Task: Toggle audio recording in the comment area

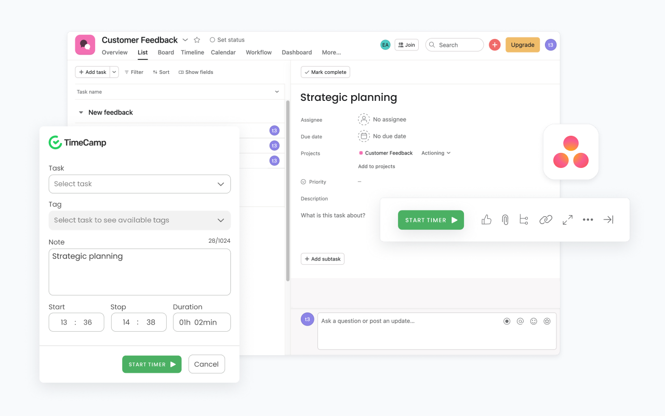Action: (x=507, y=321)
